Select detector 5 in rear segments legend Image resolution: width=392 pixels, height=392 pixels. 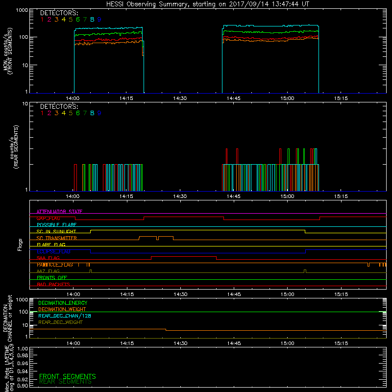pos(71,113)
